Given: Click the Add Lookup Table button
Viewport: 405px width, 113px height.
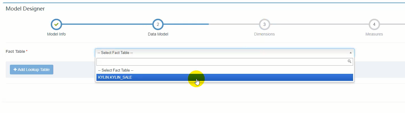Looking at the screenshot, I should pyautogui.click(x=31, y=70).
